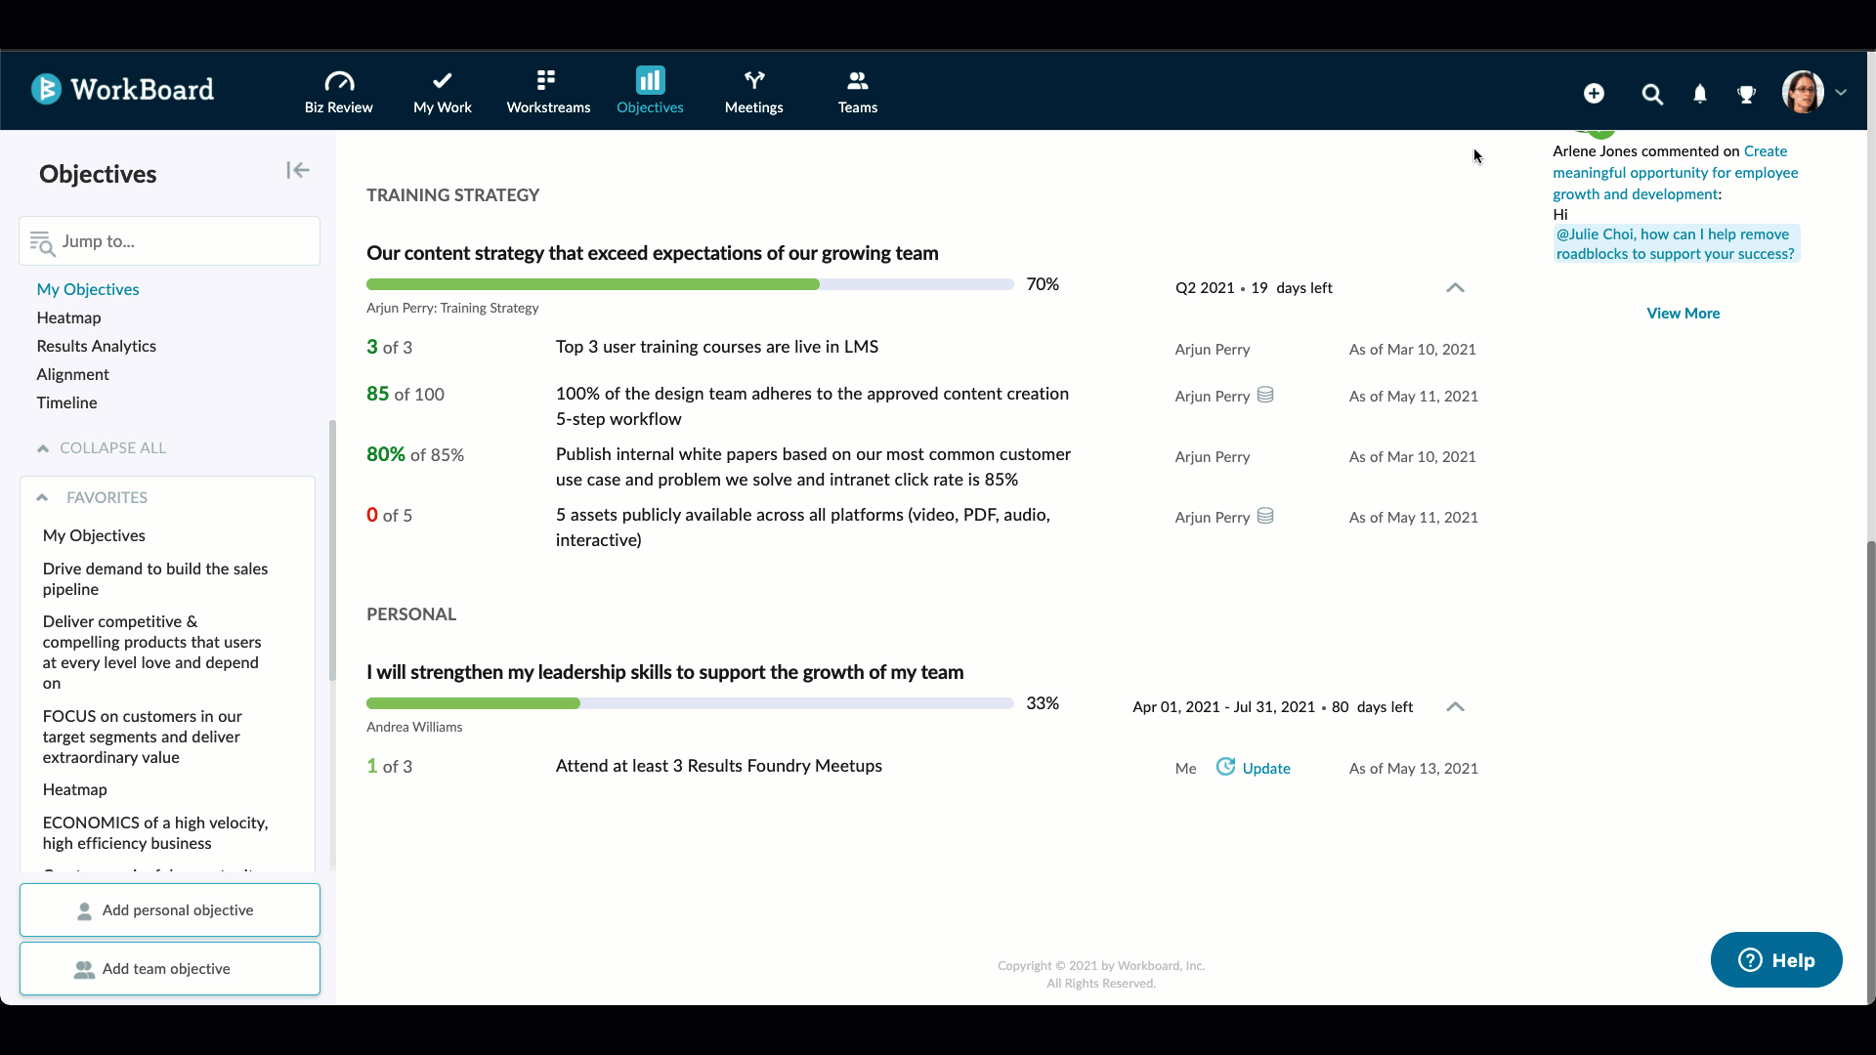
Task: Collapse the Objectives sidebar panel
Action: tap(298, 170)
